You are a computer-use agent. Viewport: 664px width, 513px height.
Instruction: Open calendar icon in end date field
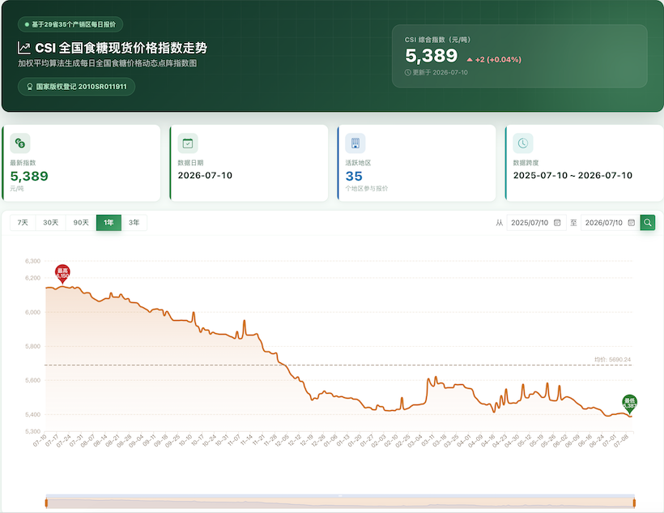(632, 223)
